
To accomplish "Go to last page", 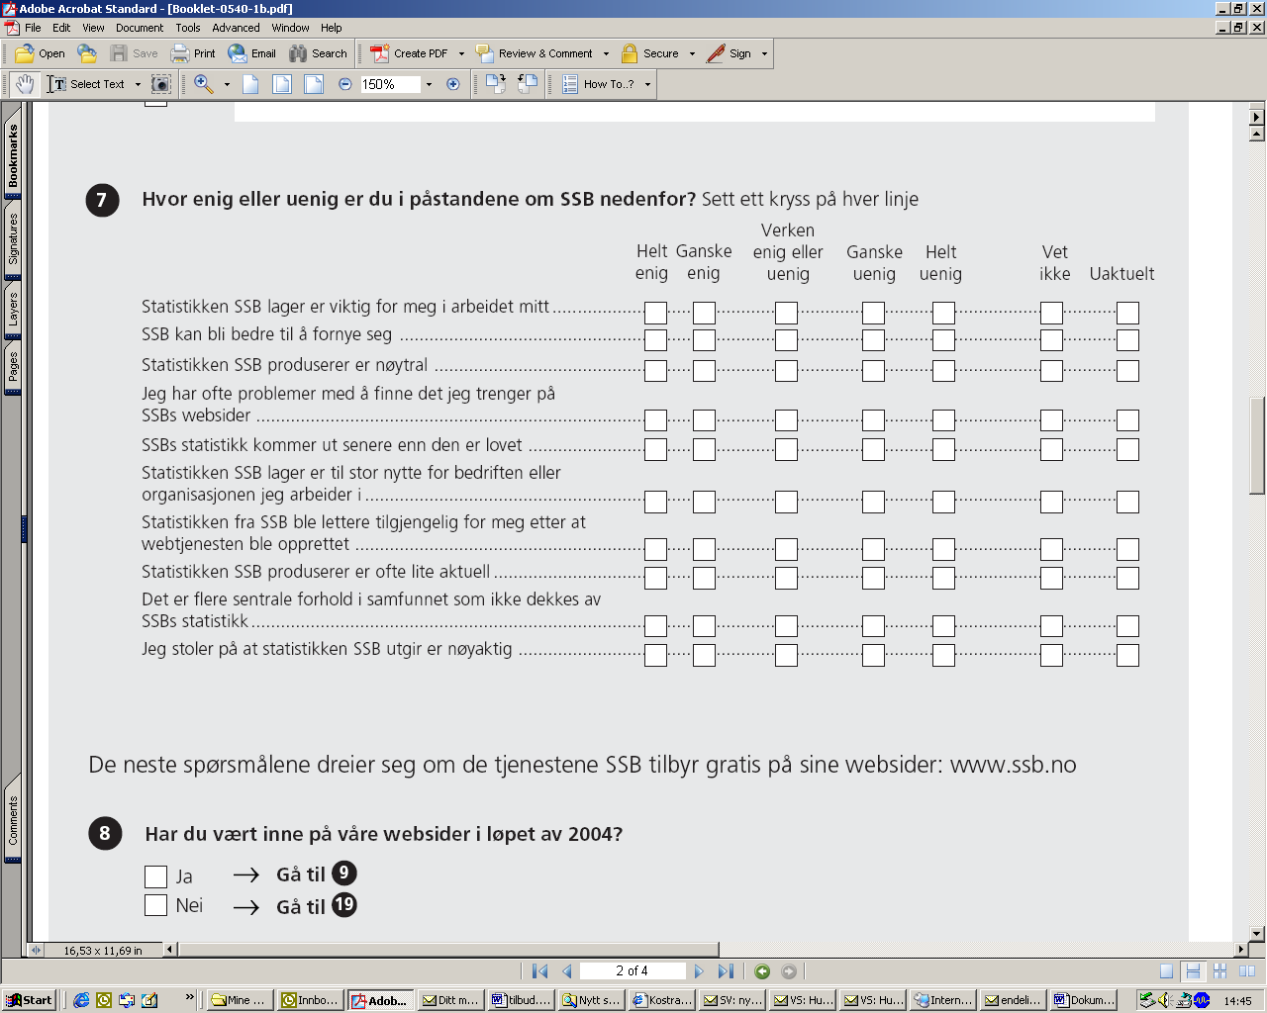I will (726, 971).
